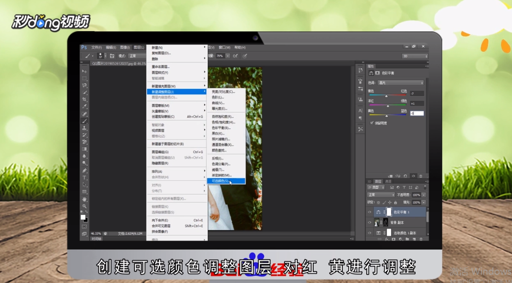Toggle lock image pixels brush icon
512x283 pixels.
384,203
